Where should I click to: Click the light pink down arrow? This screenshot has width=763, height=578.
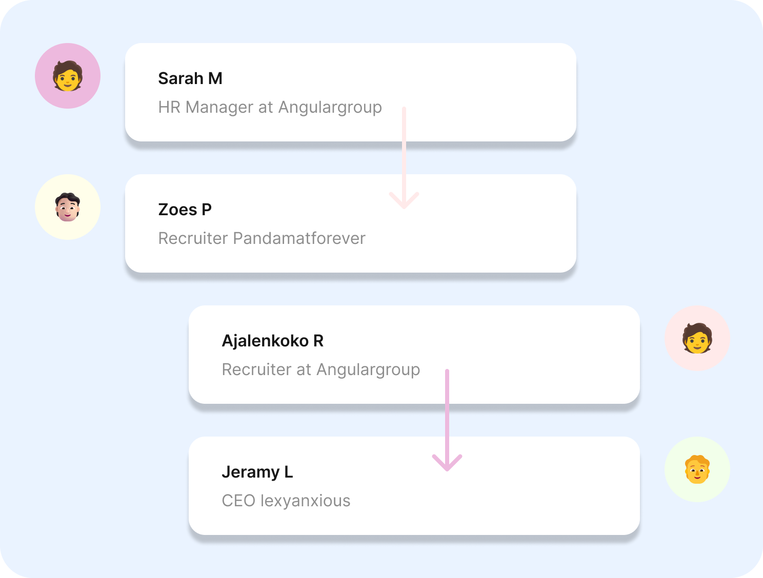[x=404, y=158]
